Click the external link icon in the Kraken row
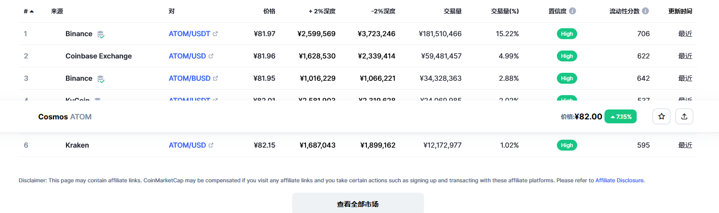Viewport: 719px width, 213px height. (x=211, y=145)
